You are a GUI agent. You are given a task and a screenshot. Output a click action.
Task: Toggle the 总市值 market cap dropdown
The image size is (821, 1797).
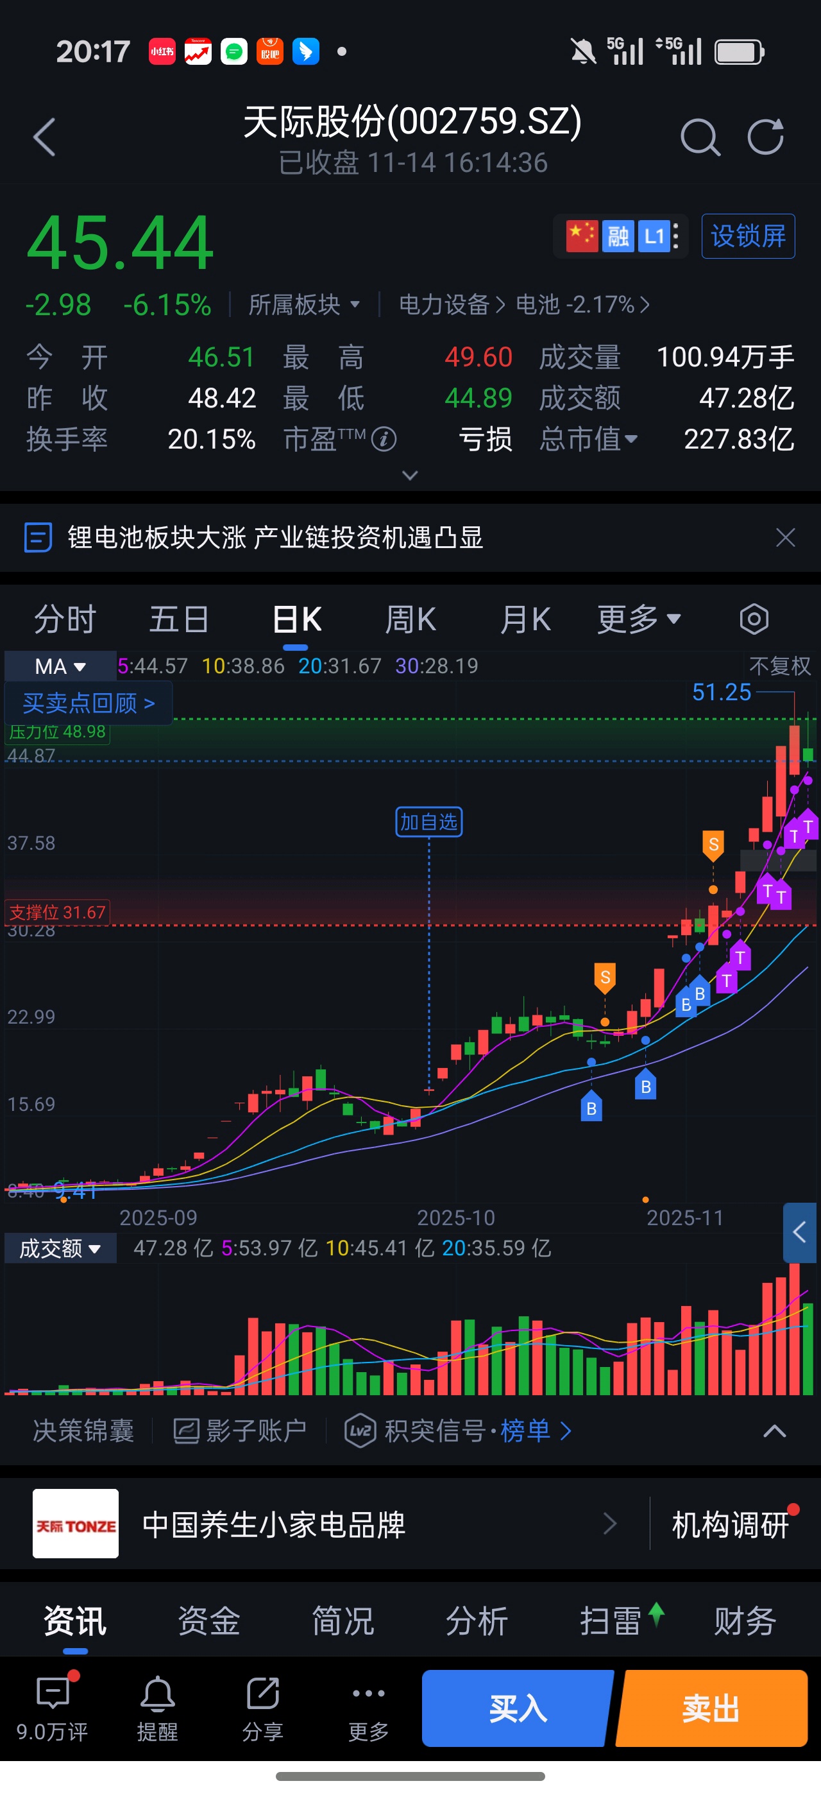[589, 440]
